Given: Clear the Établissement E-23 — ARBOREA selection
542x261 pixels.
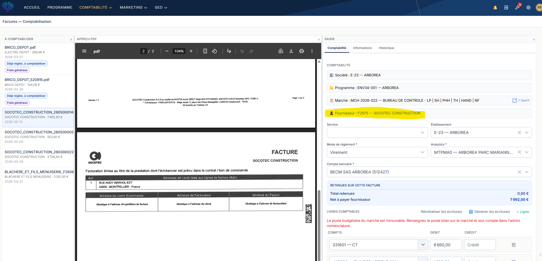Looking at the screenshot, I should [x=519, y=133].
